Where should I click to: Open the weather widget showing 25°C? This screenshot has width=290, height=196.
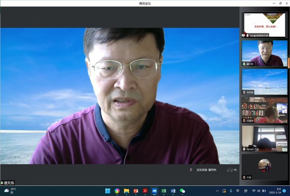[10, 191]
